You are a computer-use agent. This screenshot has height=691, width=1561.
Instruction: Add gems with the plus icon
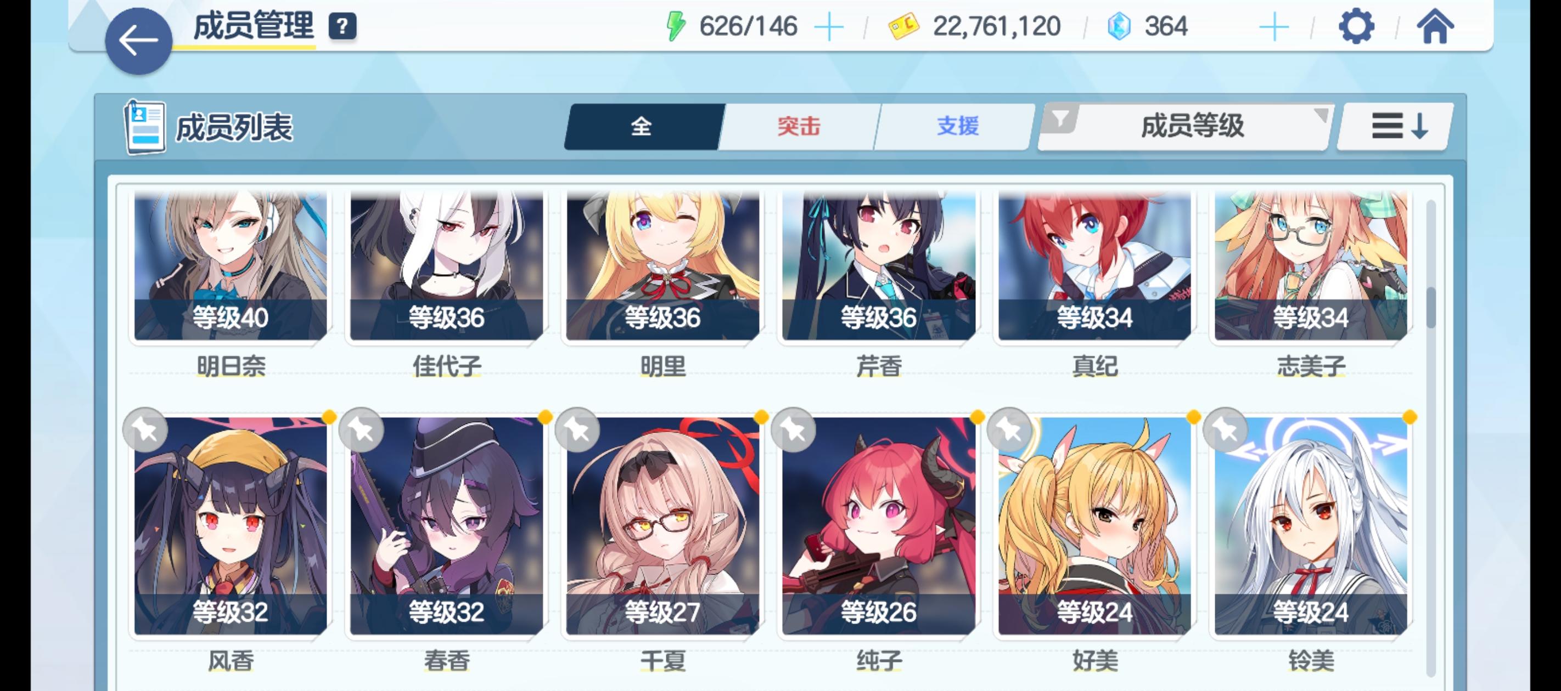(x=1273, y=27)
